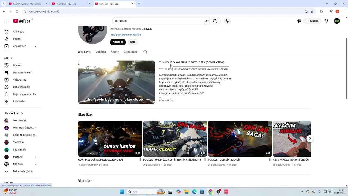Expand the Abonelikler section header

pos(14,113)
